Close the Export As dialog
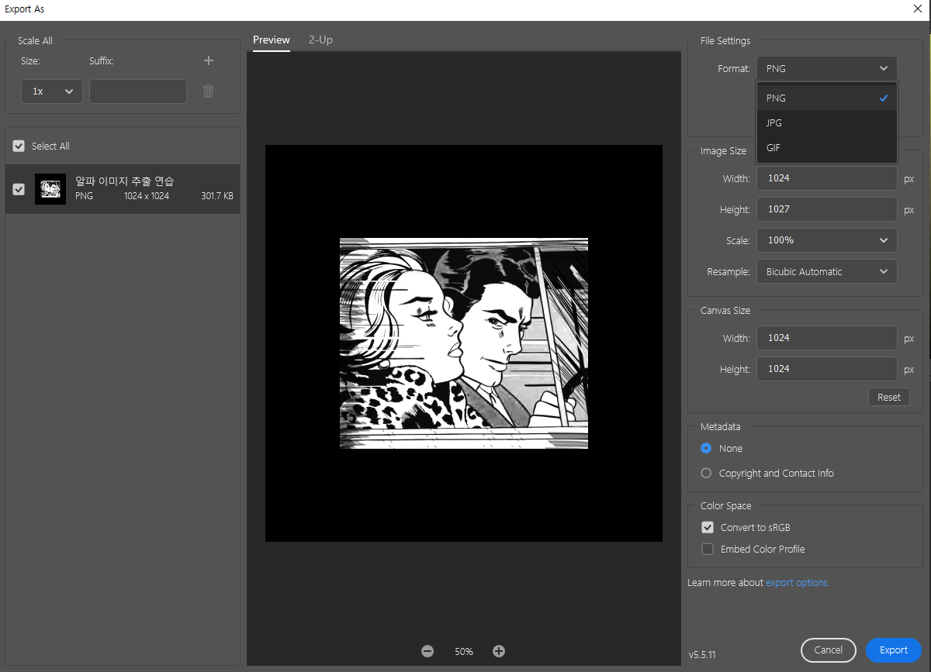The image size is (931, 672). tap(917, 9)
